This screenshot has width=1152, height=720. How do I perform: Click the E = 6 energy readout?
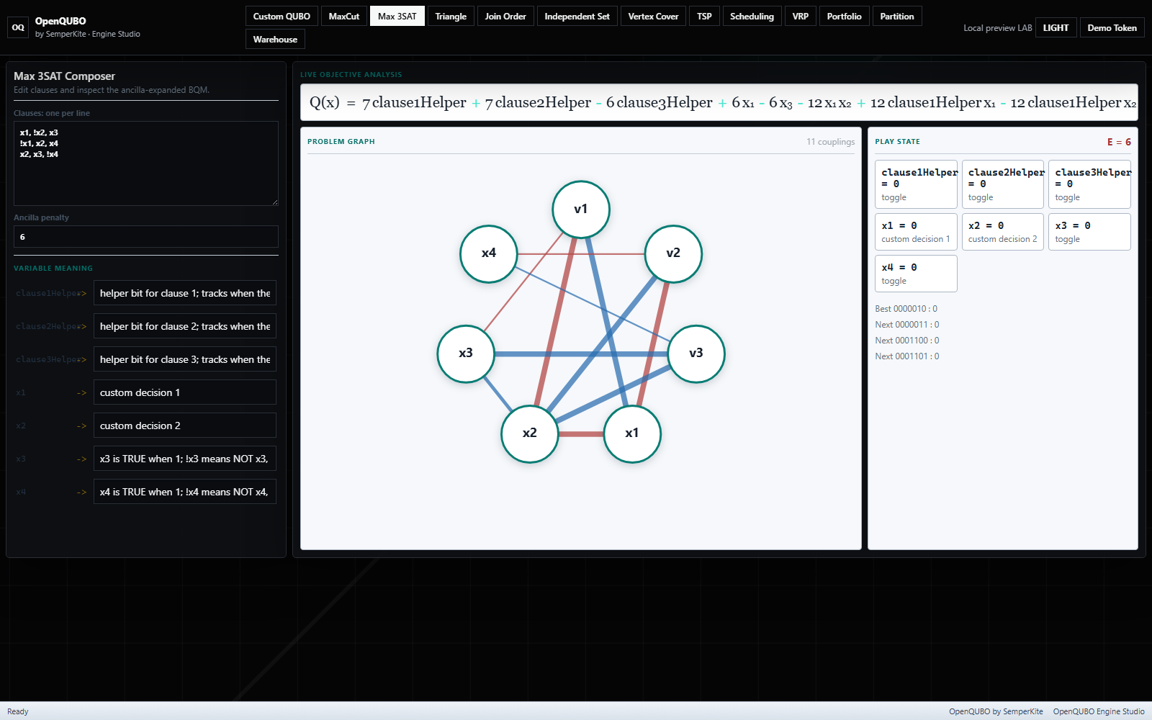coord(1119,142)
